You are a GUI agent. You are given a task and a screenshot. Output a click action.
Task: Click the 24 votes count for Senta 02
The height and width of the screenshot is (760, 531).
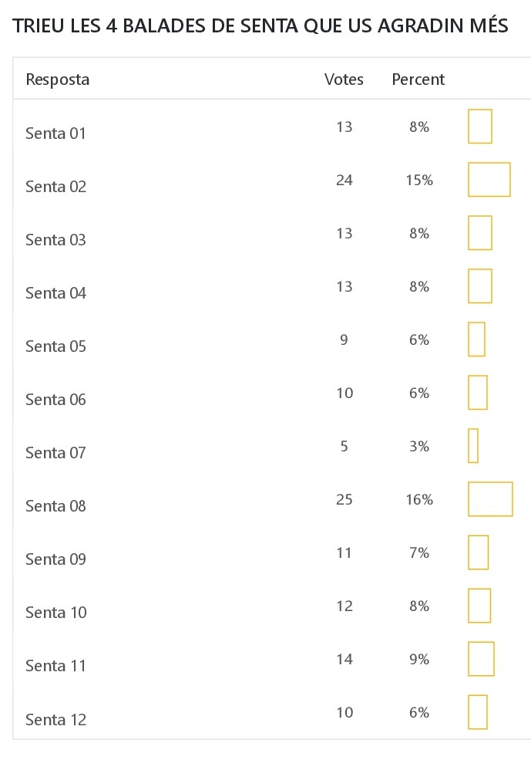pyautogui.click(x=344, y=181)
